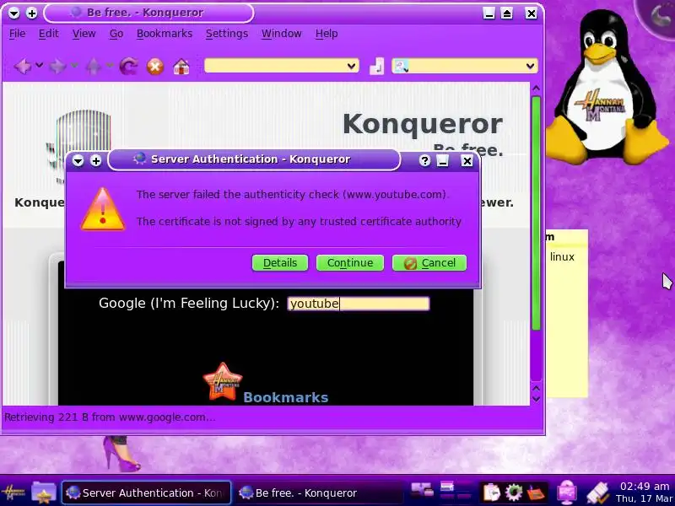Click the Hannah Montana star icon
The image size is (675, 506).
tap(222, 382)
